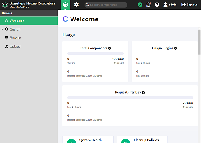Click the OSS 3.66.0-02 version text
The width and height of the screenshot is (201, 143).
19,7
